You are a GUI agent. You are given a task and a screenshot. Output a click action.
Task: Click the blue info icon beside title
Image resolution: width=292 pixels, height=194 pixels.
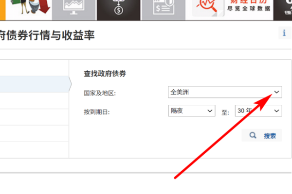click(x=284, y=33)
